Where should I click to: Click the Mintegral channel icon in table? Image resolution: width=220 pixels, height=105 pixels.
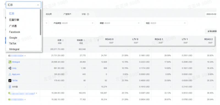[x=10, y=62]
